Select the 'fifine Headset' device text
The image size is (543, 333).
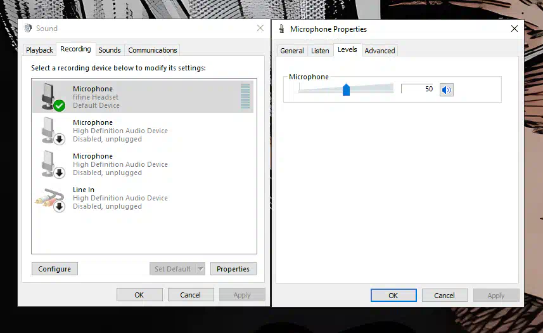click(96, 97)
